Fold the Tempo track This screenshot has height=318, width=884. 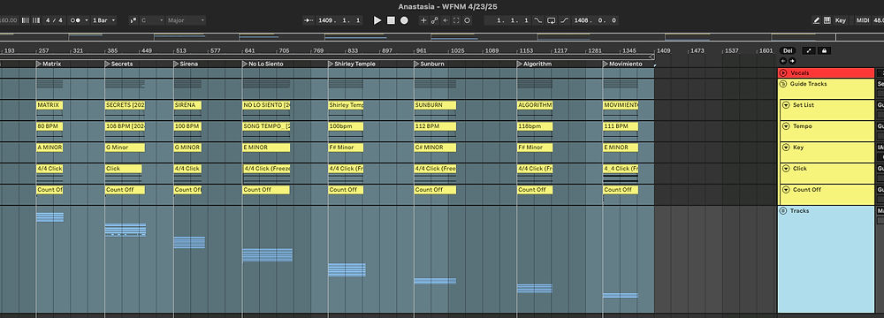tap(786, 126)
